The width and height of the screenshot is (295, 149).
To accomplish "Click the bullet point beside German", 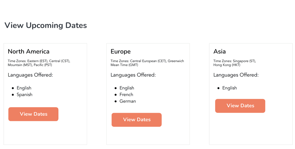I will [x=116, y=101].
